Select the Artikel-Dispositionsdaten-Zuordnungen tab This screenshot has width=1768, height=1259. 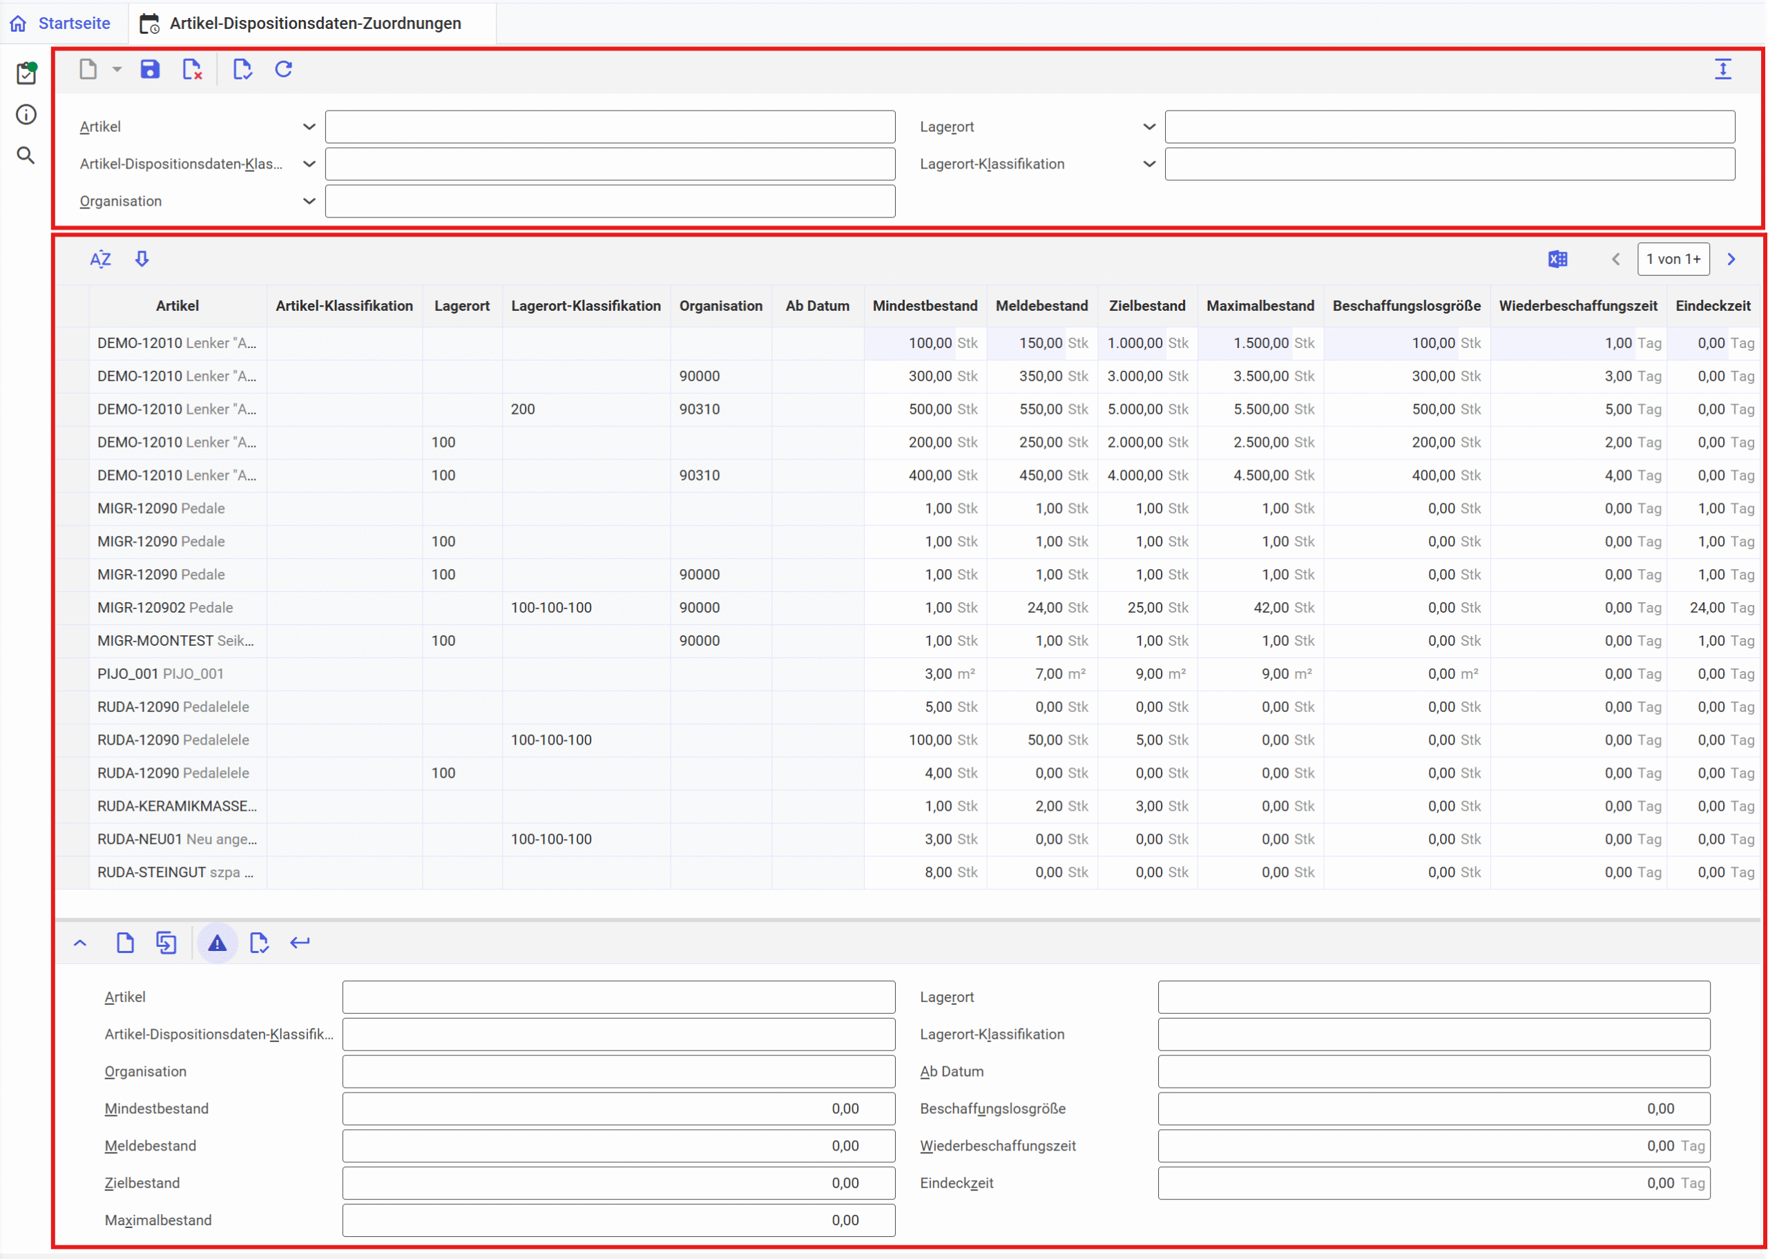[x=312, y=23]
